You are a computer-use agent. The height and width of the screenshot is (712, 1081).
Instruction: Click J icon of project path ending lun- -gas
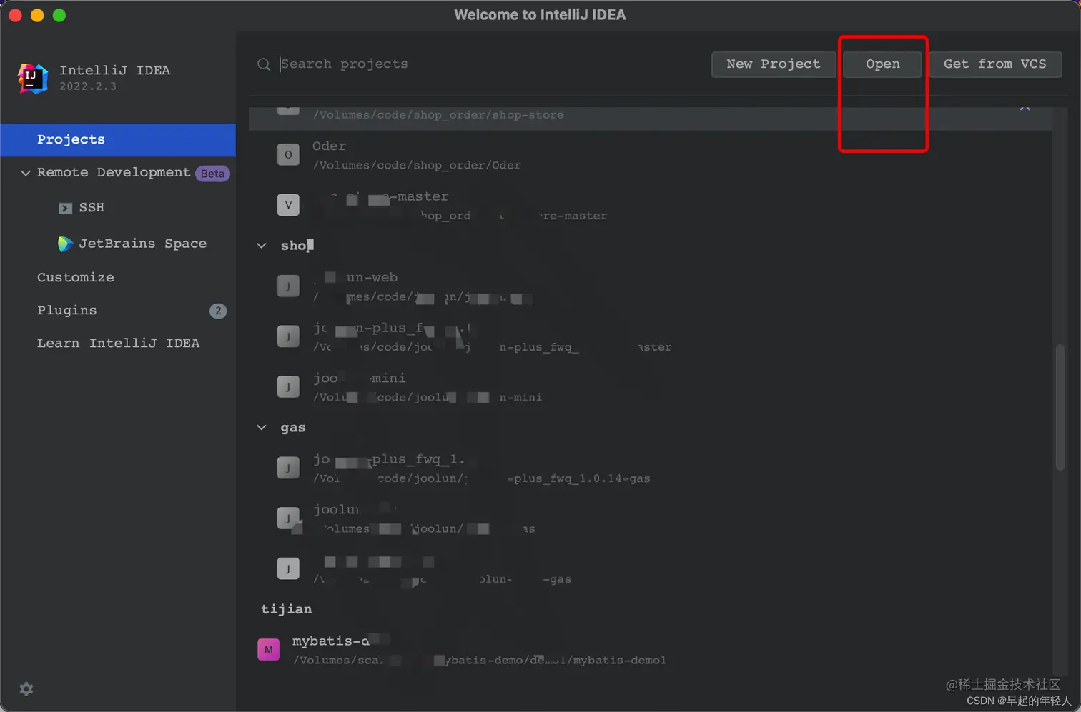[288, 569]
